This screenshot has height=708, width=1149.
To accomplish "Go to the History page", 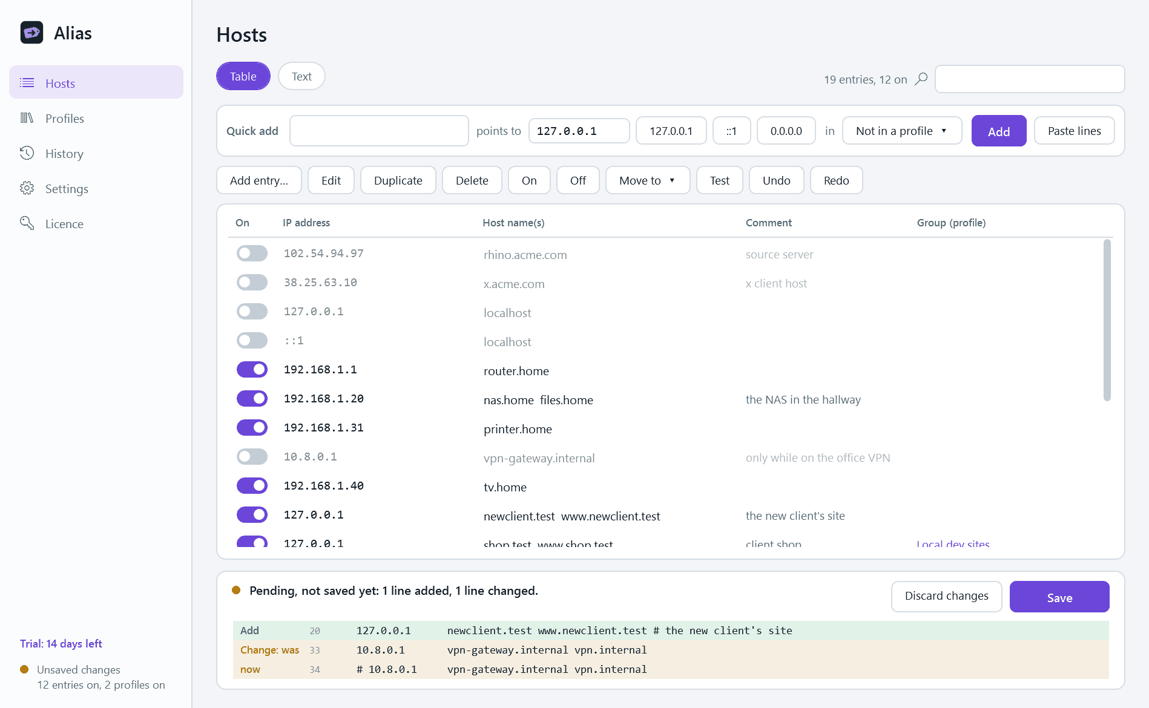I will (x=96, y=154).
